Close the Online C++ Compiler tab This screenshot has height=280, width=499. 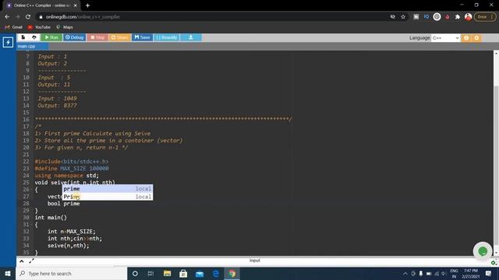point(76,5)
